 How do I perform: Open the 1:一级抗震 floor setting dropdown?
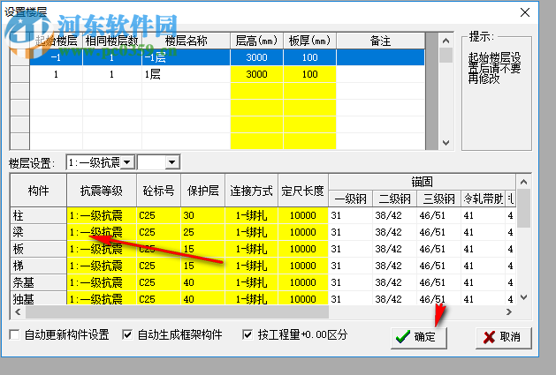click(x=127, y=162)
